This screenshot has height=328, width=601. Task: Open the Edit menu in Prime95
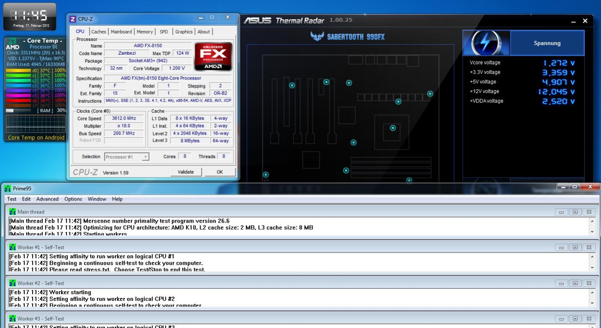[x=26, y=199]
